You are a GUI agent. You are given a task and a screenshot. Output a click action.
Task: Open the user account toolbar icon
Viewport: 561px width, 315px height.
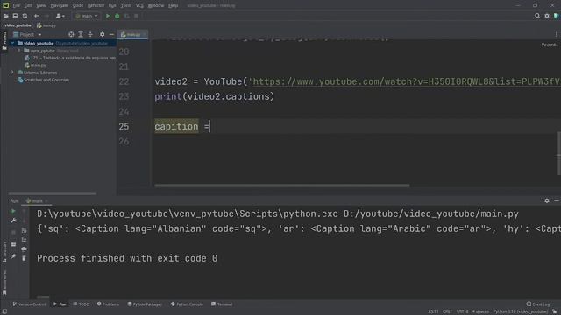coord(60,16)
